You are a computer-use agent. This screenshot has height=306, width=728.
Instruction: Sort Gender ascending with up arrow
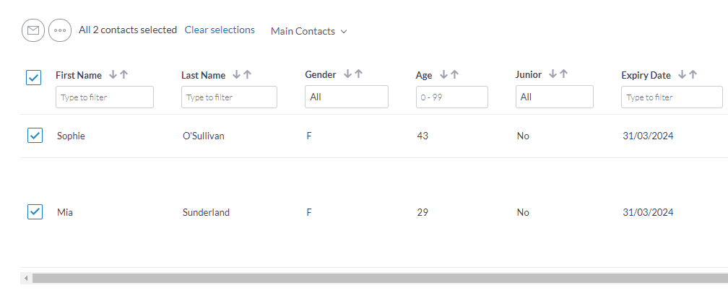point(358,74)
